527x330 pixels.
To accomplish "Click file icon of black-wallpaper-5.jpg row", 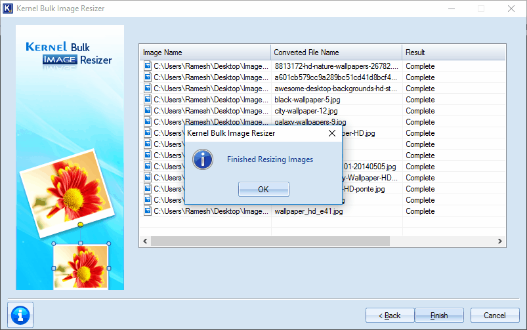I will (148, 99).
